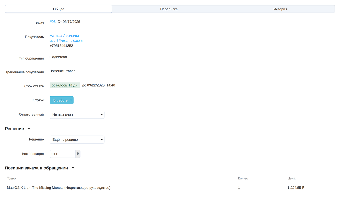Image resolution: width=340 pixels, height=202 pixels.
Task: Open customer Наташа Лисицина profile
Action: point(64,36)
